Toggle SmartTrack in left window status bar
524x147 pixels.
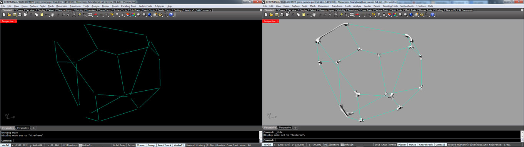click(164, 145)
